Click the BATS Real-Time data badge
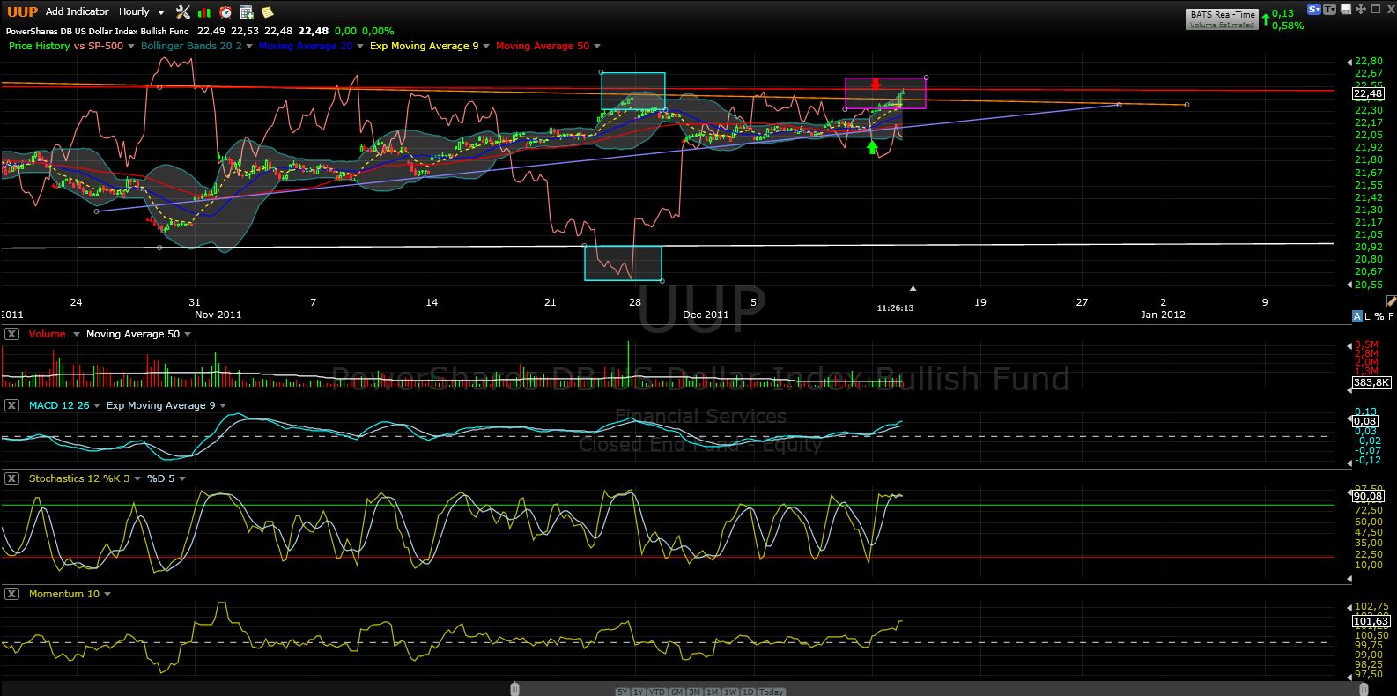The width and height of the screenshot is (1397, 696). point(1223,15)
